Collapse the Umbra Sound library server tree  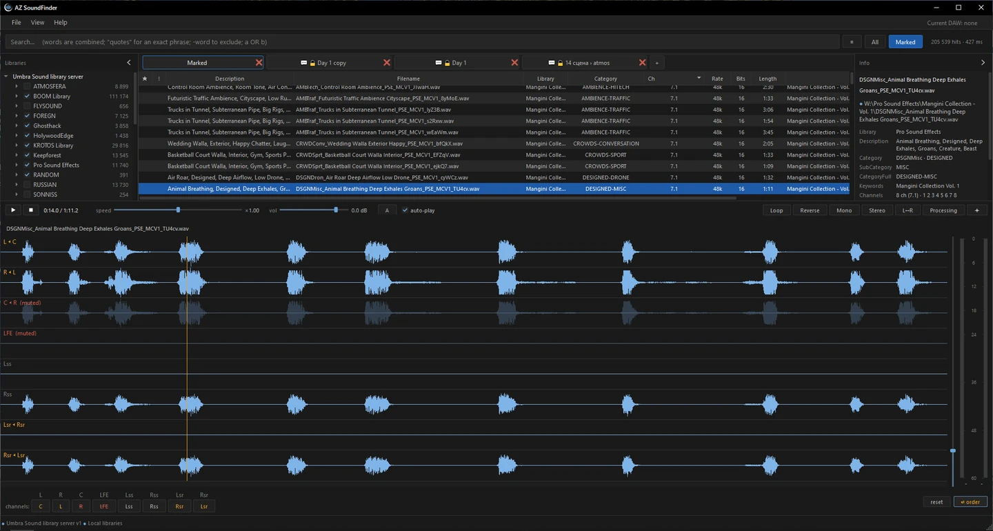[6, 77]
